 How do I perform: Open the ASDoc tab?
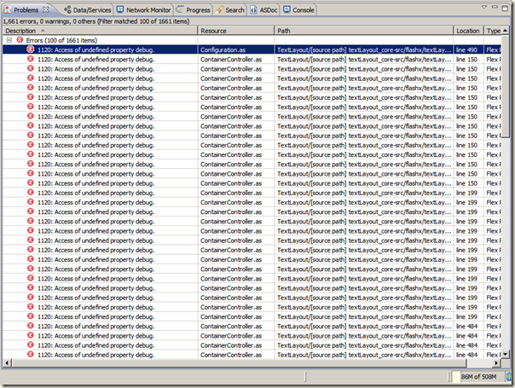point(264,10)
